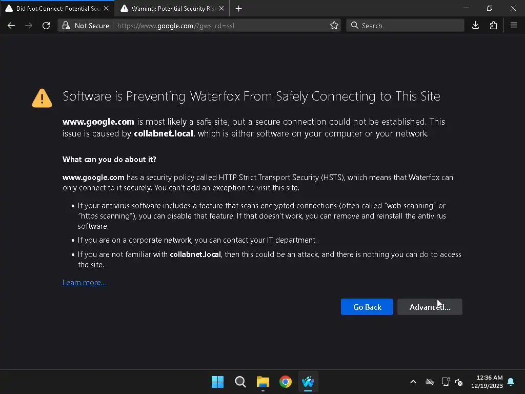
Task: Show hidden system tray icons
Action: (x=413, y=382)
